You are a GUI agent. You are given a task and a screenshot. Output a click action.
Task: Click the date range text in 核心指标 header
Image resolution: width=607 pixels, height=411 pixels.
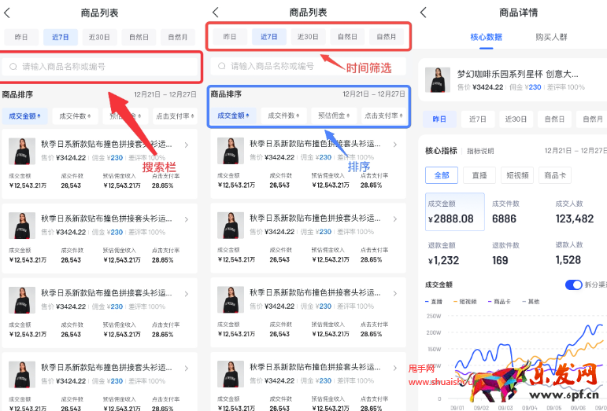tap(576, 151)
